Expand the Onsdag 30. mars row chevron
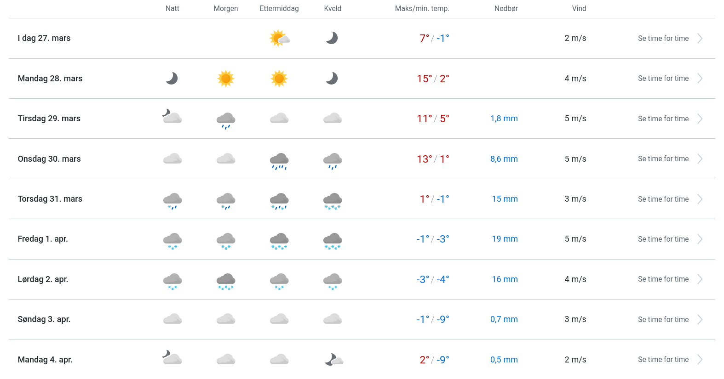Image resolution: width=724 pixels, height=379 pixels. 700,159
